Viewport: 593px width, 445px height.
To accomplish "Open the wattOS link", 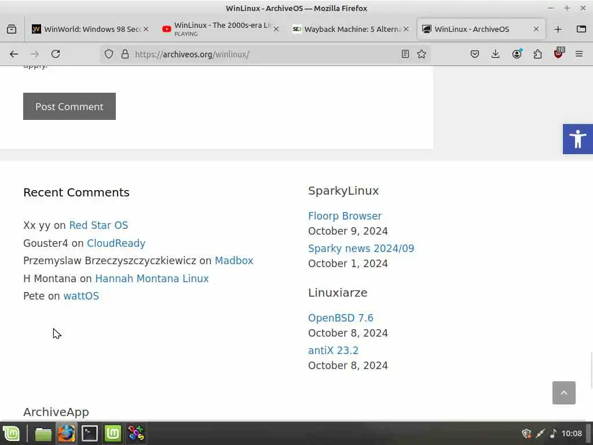I will coord(81,296).
